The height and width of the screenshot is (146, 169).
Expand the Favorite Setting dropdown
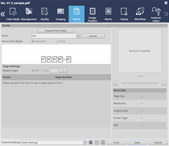(x=85, y=142)
